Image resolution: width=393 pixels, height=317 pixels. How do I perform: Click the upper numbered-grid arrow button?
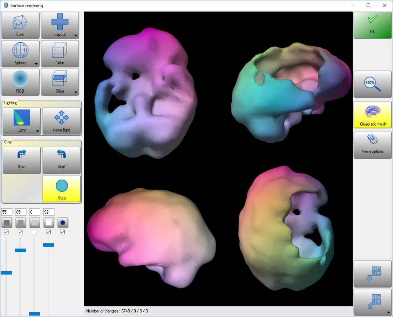coord(372,274)
